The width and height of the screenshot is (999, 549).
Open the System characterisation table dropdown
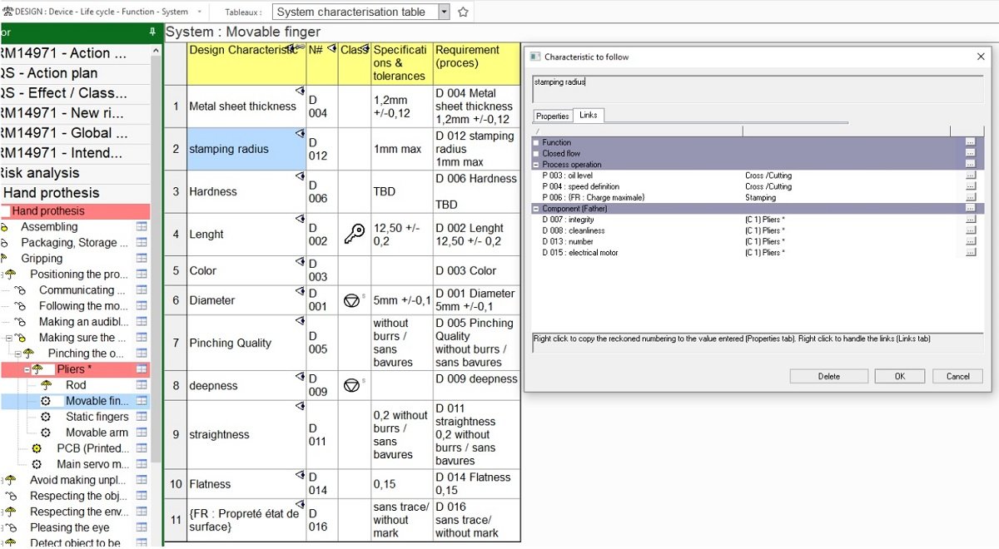pos(444,12)
